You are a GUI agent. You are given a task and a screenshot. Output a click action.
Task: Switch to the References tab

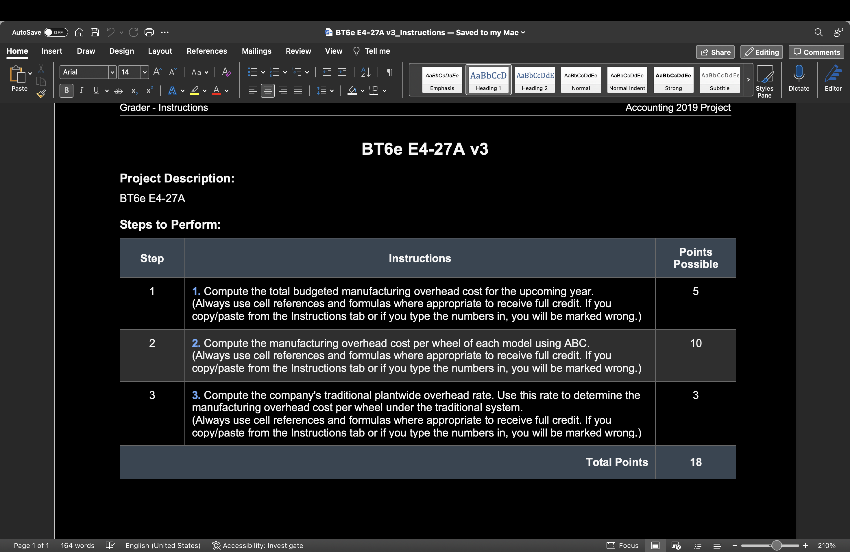click(x=207, y=51)
